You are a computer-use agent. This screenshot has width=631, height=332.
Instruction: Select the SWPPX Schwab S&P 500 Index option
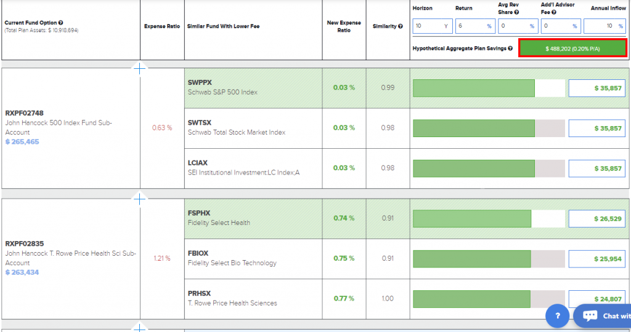pyautogui.click(x=253, y=87)
